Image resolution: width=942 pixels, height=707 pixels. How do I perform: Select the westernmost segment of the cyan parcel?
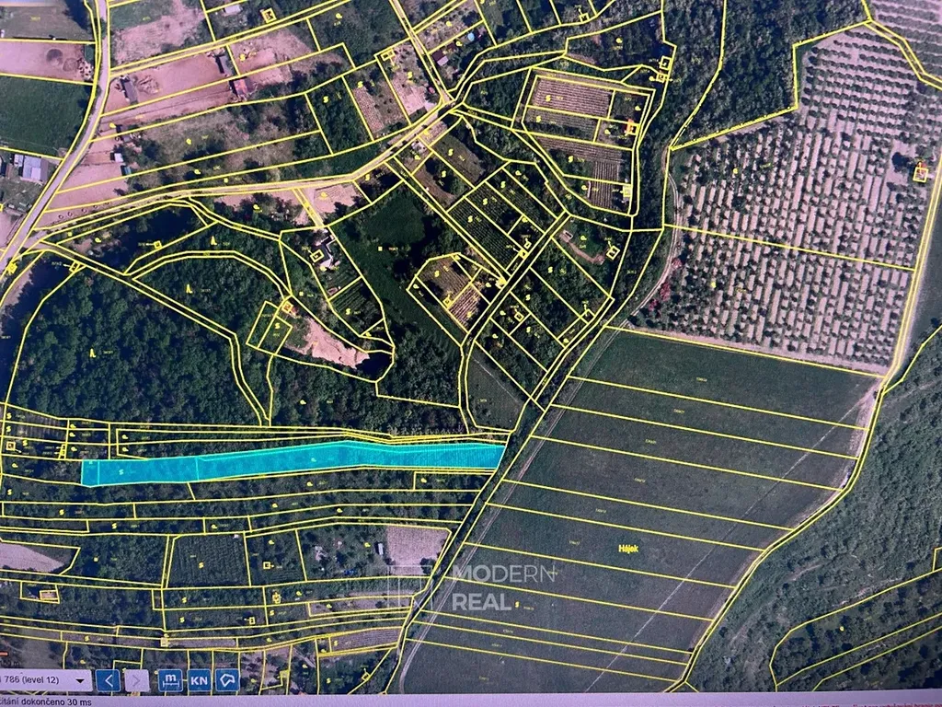(x=138, y=470)
